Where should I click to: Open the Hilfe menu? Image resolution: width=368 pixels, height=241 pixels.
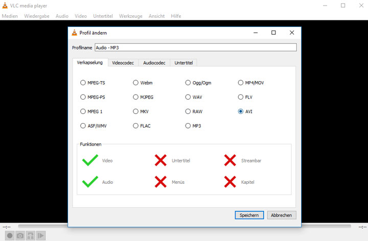click(176, 16)
